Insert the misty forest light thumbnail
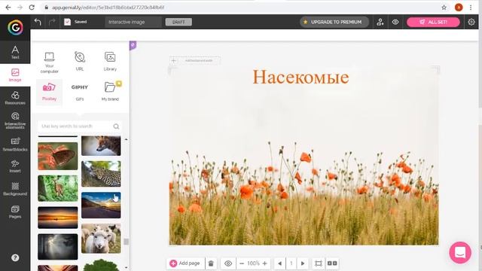The image size is (482, 271). click(x=58, y=247)
